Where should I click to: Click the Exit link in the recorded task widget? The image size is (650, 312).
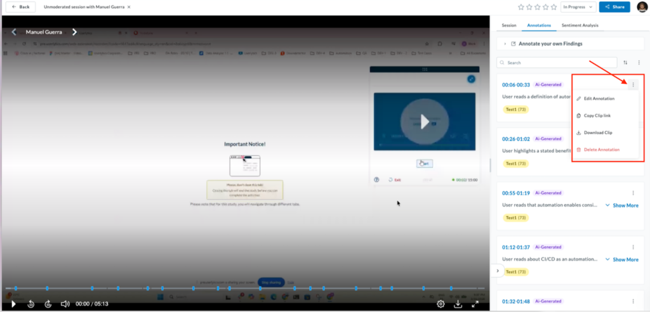tap(395, 180)
